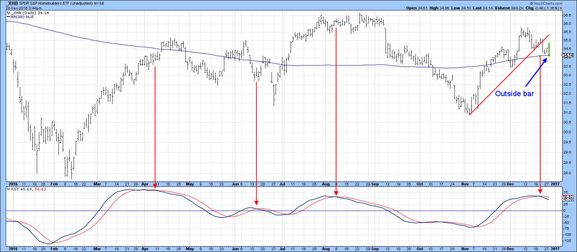The image size is (577, 252).
Task: Click the 34.14 last price axis label
Action: 568,55
